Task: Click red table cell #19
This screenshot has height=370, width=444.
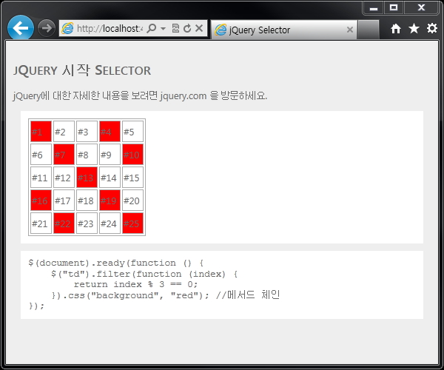Action: click(x=110, y=200)
